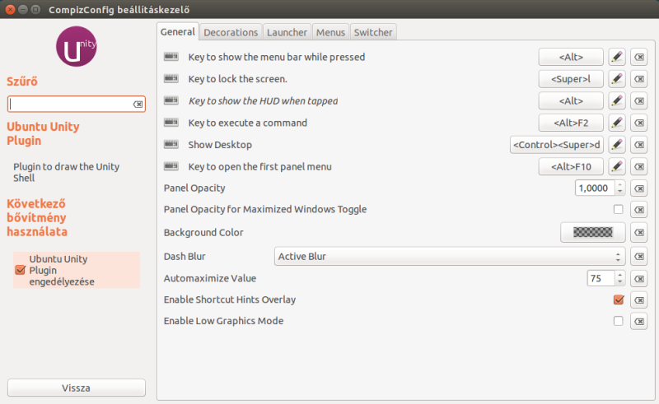Toggle Panel Opacity for Maximized Windows checkbox
The width and height of the screenshot is (659, 404).
click(618, 209)
